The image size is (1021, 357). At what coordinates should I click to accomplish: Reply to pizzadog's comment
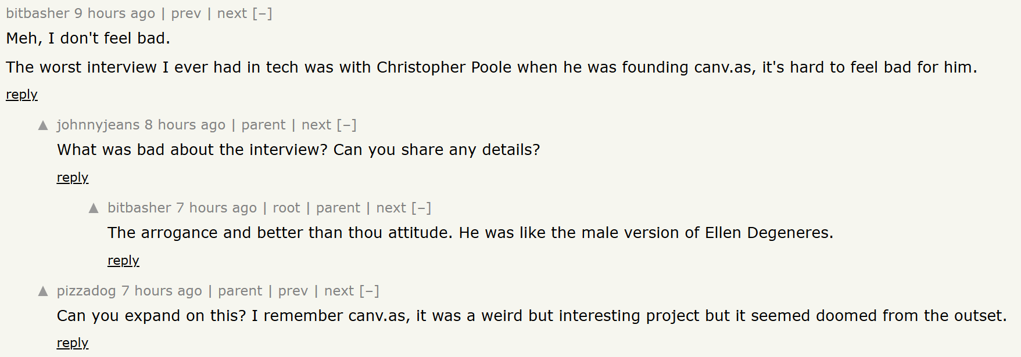(72, 343)
